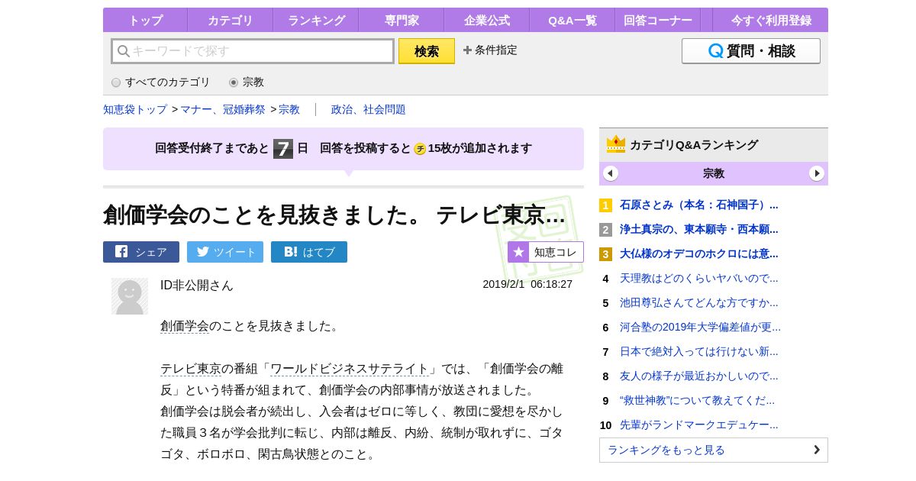Open rank 8 友人の様子 question
Viewport: 916px width, 481px height.
click(699, 376)
